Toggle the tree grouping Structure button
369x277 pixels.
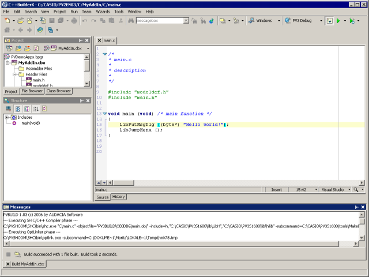coord(27,108)
